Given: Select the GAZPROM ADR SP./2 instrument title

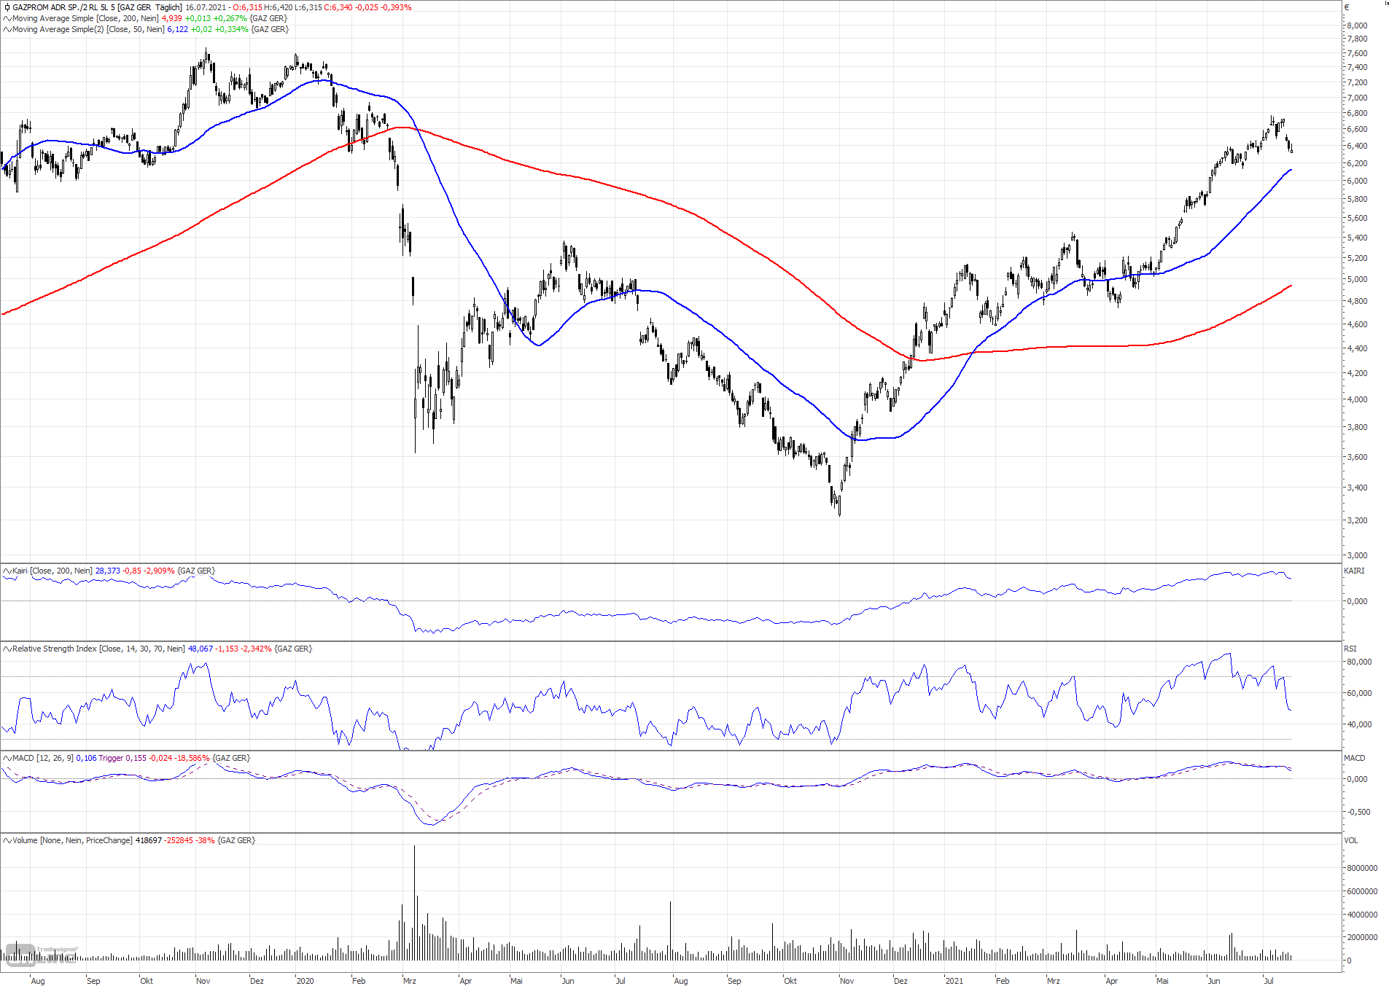Looking at the screenshot, I should [x=97, y=7].
